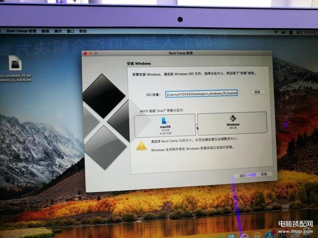
Task: Open the 帮助 menu
Action: click(83, 31)
